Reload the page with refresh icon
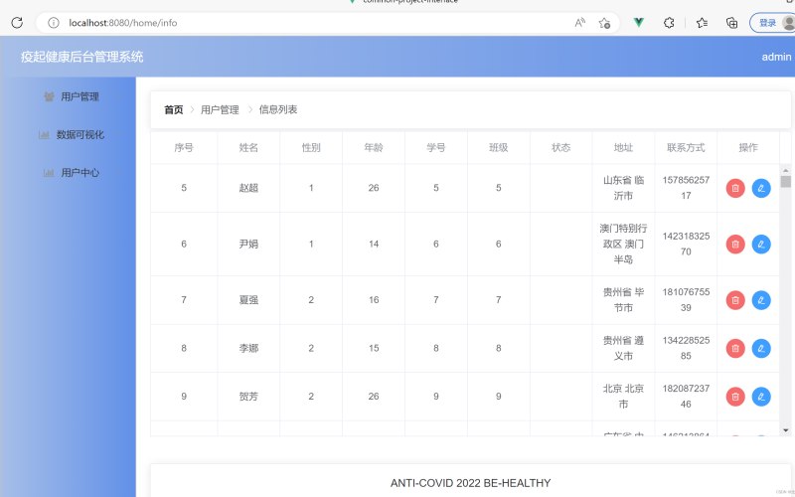The width and height of the screenshot is (795, 497). pos(17,22)
